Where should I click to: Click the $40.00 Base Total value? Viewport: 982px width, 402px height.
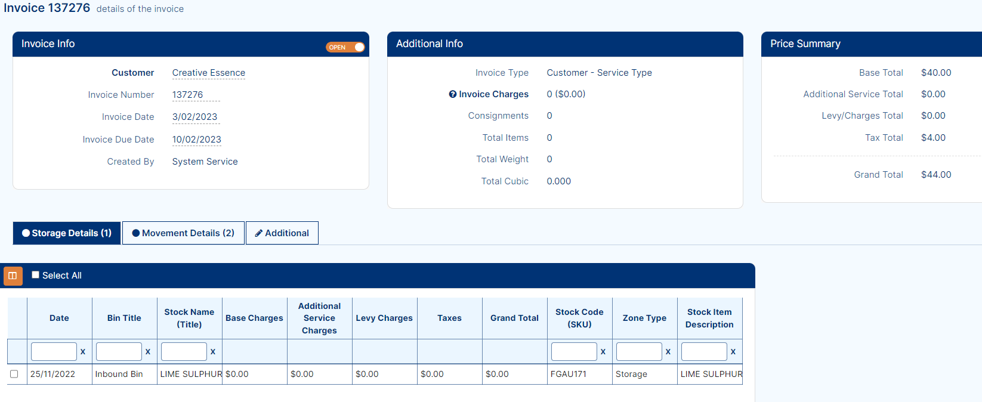pos(936,73)
